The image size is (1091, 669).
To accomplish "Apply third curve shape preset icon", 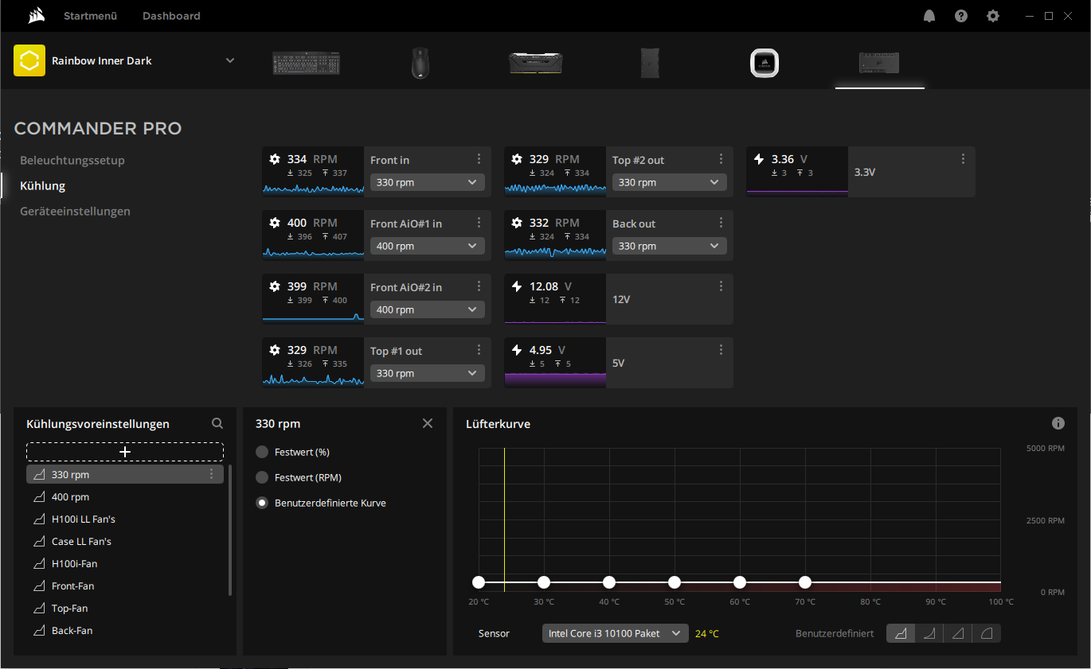I will pos(958,633).
